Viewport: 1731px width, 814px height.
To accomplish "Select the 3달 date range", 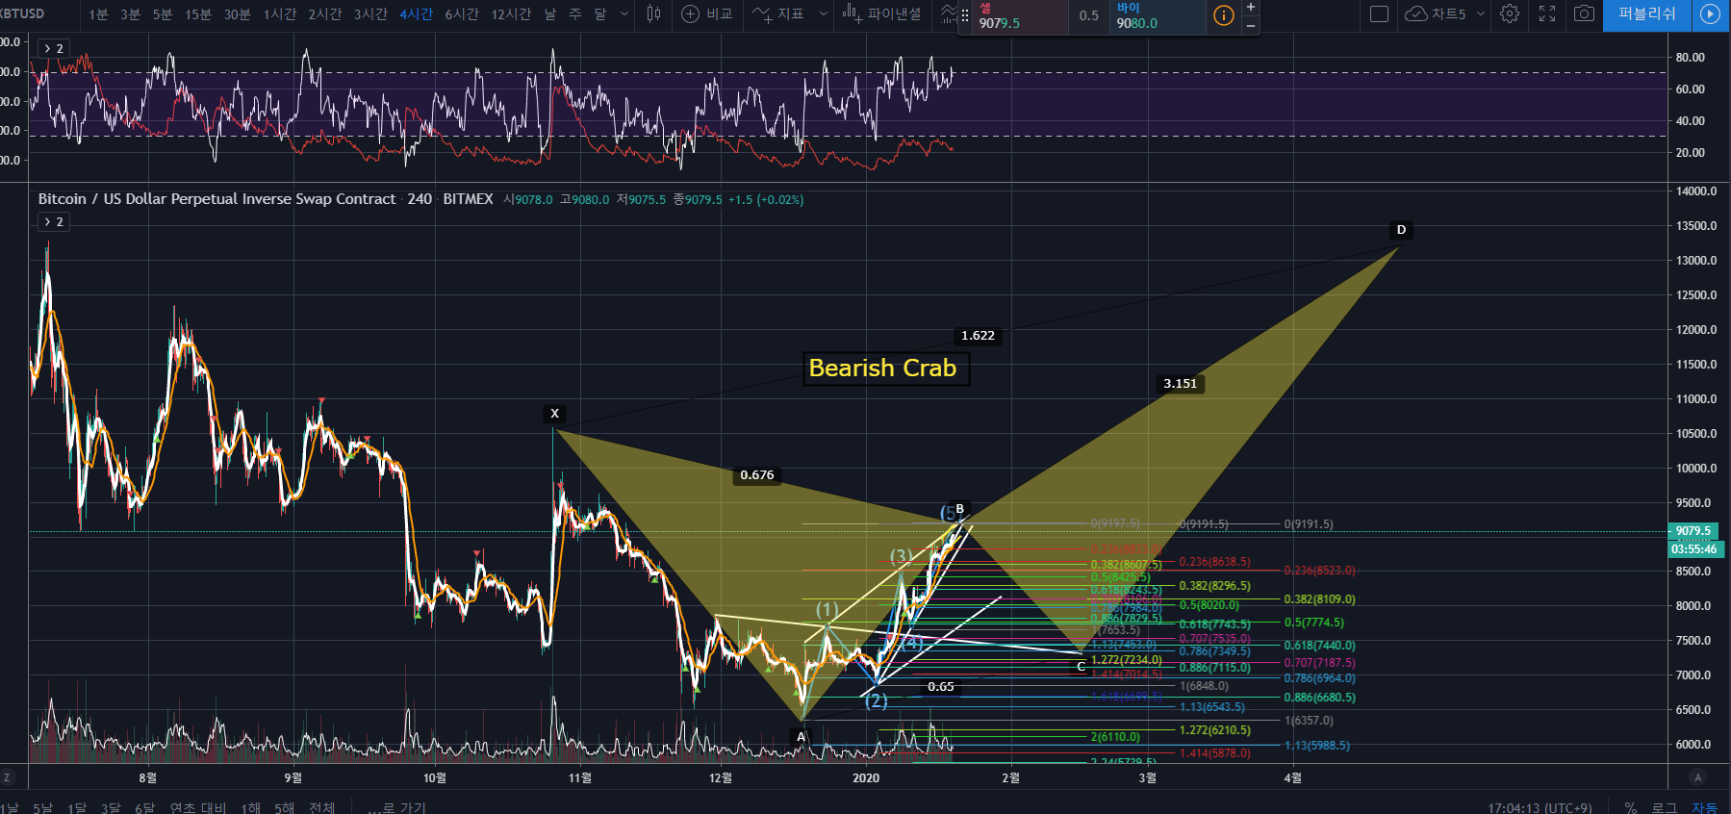I will [x=111, y=807].
